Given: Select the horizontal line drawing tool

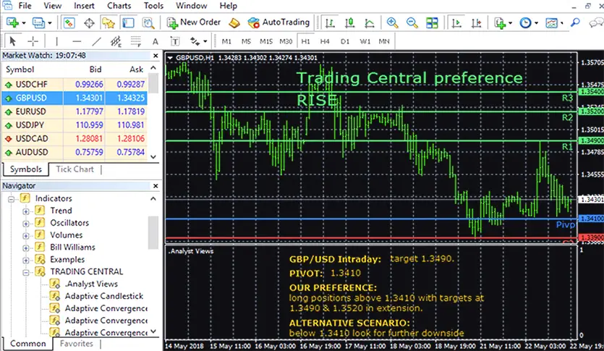Looking at the screenshot, I should point(77,41).
